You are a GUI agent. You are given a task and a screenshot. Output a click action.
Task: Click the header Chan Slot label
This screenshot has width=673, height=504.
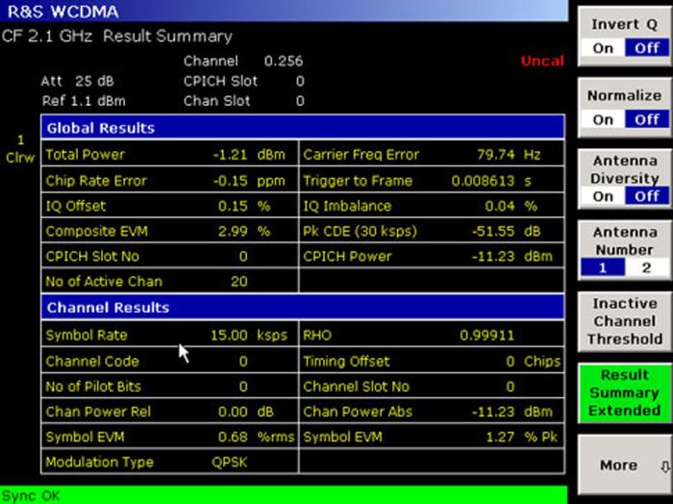coord(216,101)
